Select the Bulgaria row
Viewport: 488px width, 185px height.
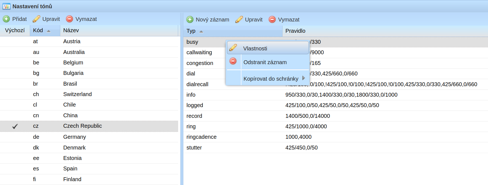(89, 73)
